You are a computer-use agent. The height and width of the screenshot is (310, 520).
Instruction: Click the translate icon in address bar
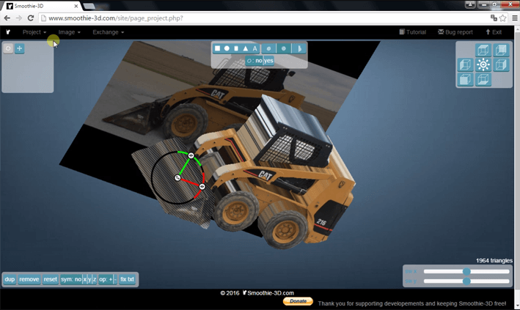[x=494, y=18]
